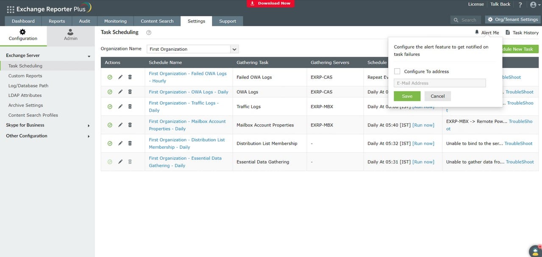Cancel the alert configuration popup
The height and width of the screenshot is (257, 542).
[x=438, y=96]
